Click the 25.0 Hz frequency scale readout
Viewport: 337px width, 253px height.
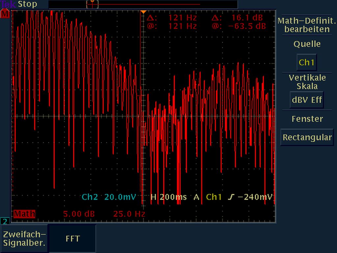pyautogui.click(x=129, y=214)
